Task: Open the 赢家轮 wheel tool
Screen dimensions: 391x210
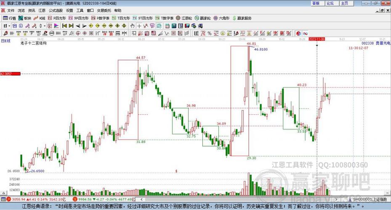Action: (202, 18)
